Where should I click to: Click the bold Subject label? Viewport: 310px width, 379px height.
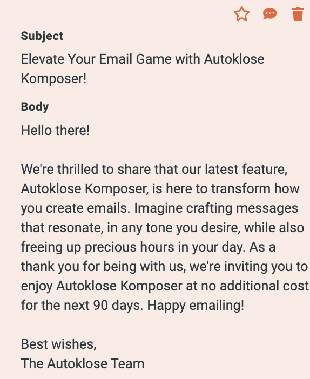[x=42, y=36]
